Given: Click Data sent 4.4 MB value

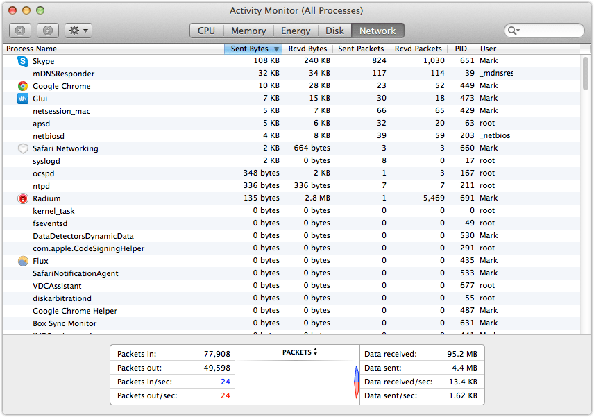Looking at the screenshot, I should [464, 368].
